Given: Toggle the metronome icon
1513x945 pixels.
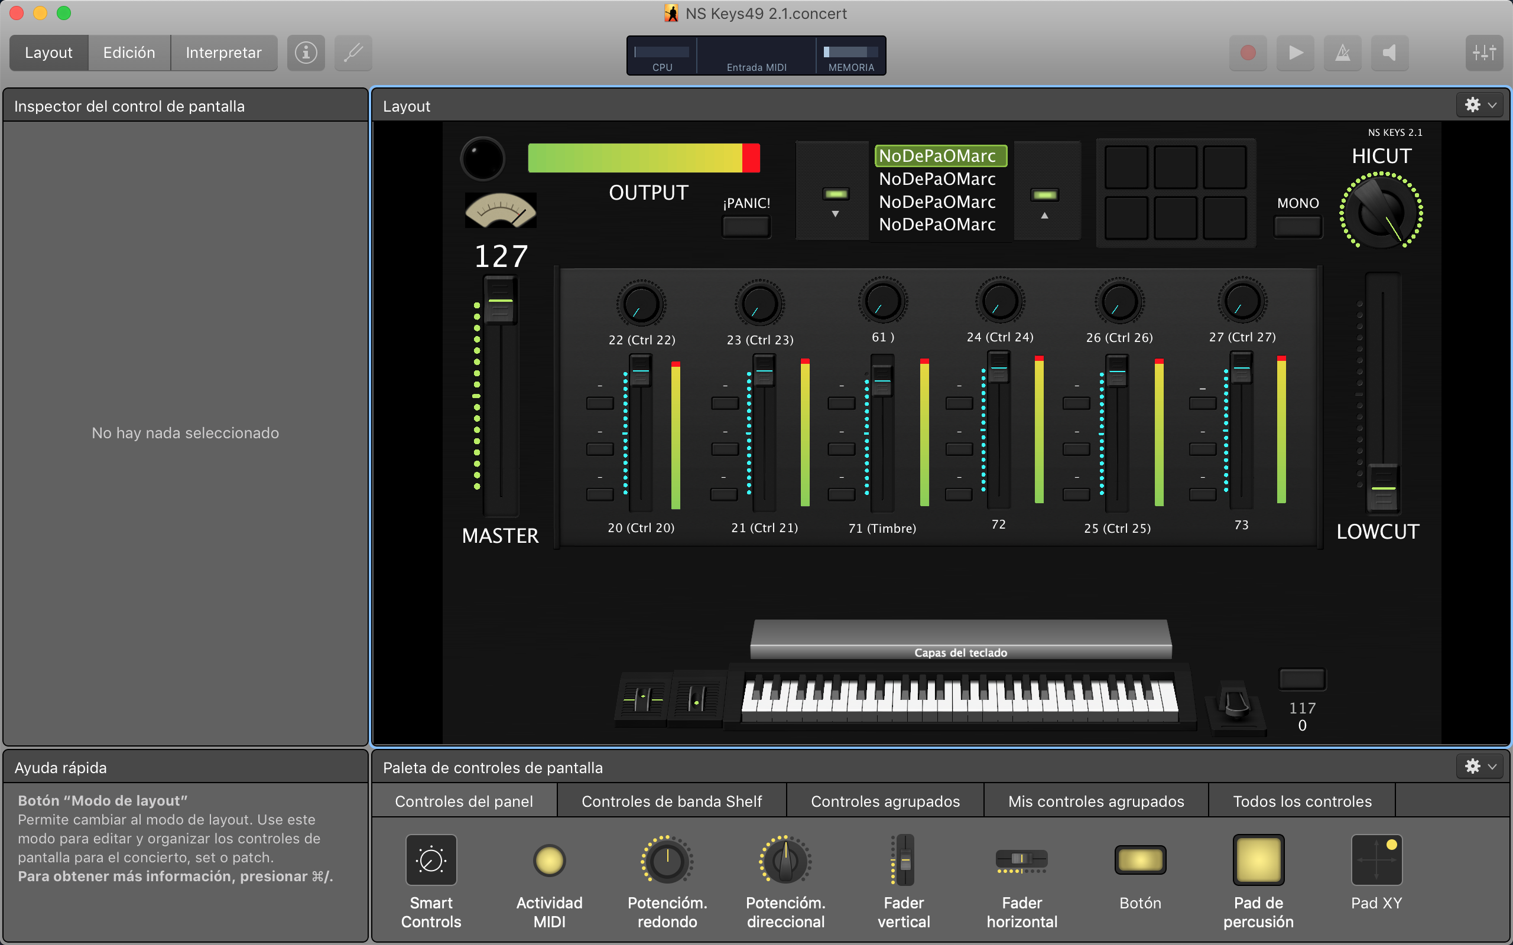Looking at the screenshot, I should (1342, 53).
